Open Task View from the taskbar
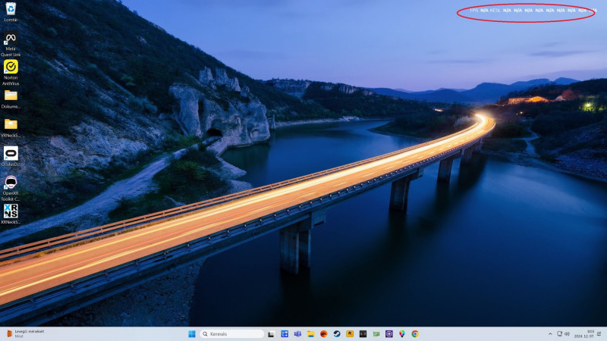607x341 pixels. pos(271,333)
